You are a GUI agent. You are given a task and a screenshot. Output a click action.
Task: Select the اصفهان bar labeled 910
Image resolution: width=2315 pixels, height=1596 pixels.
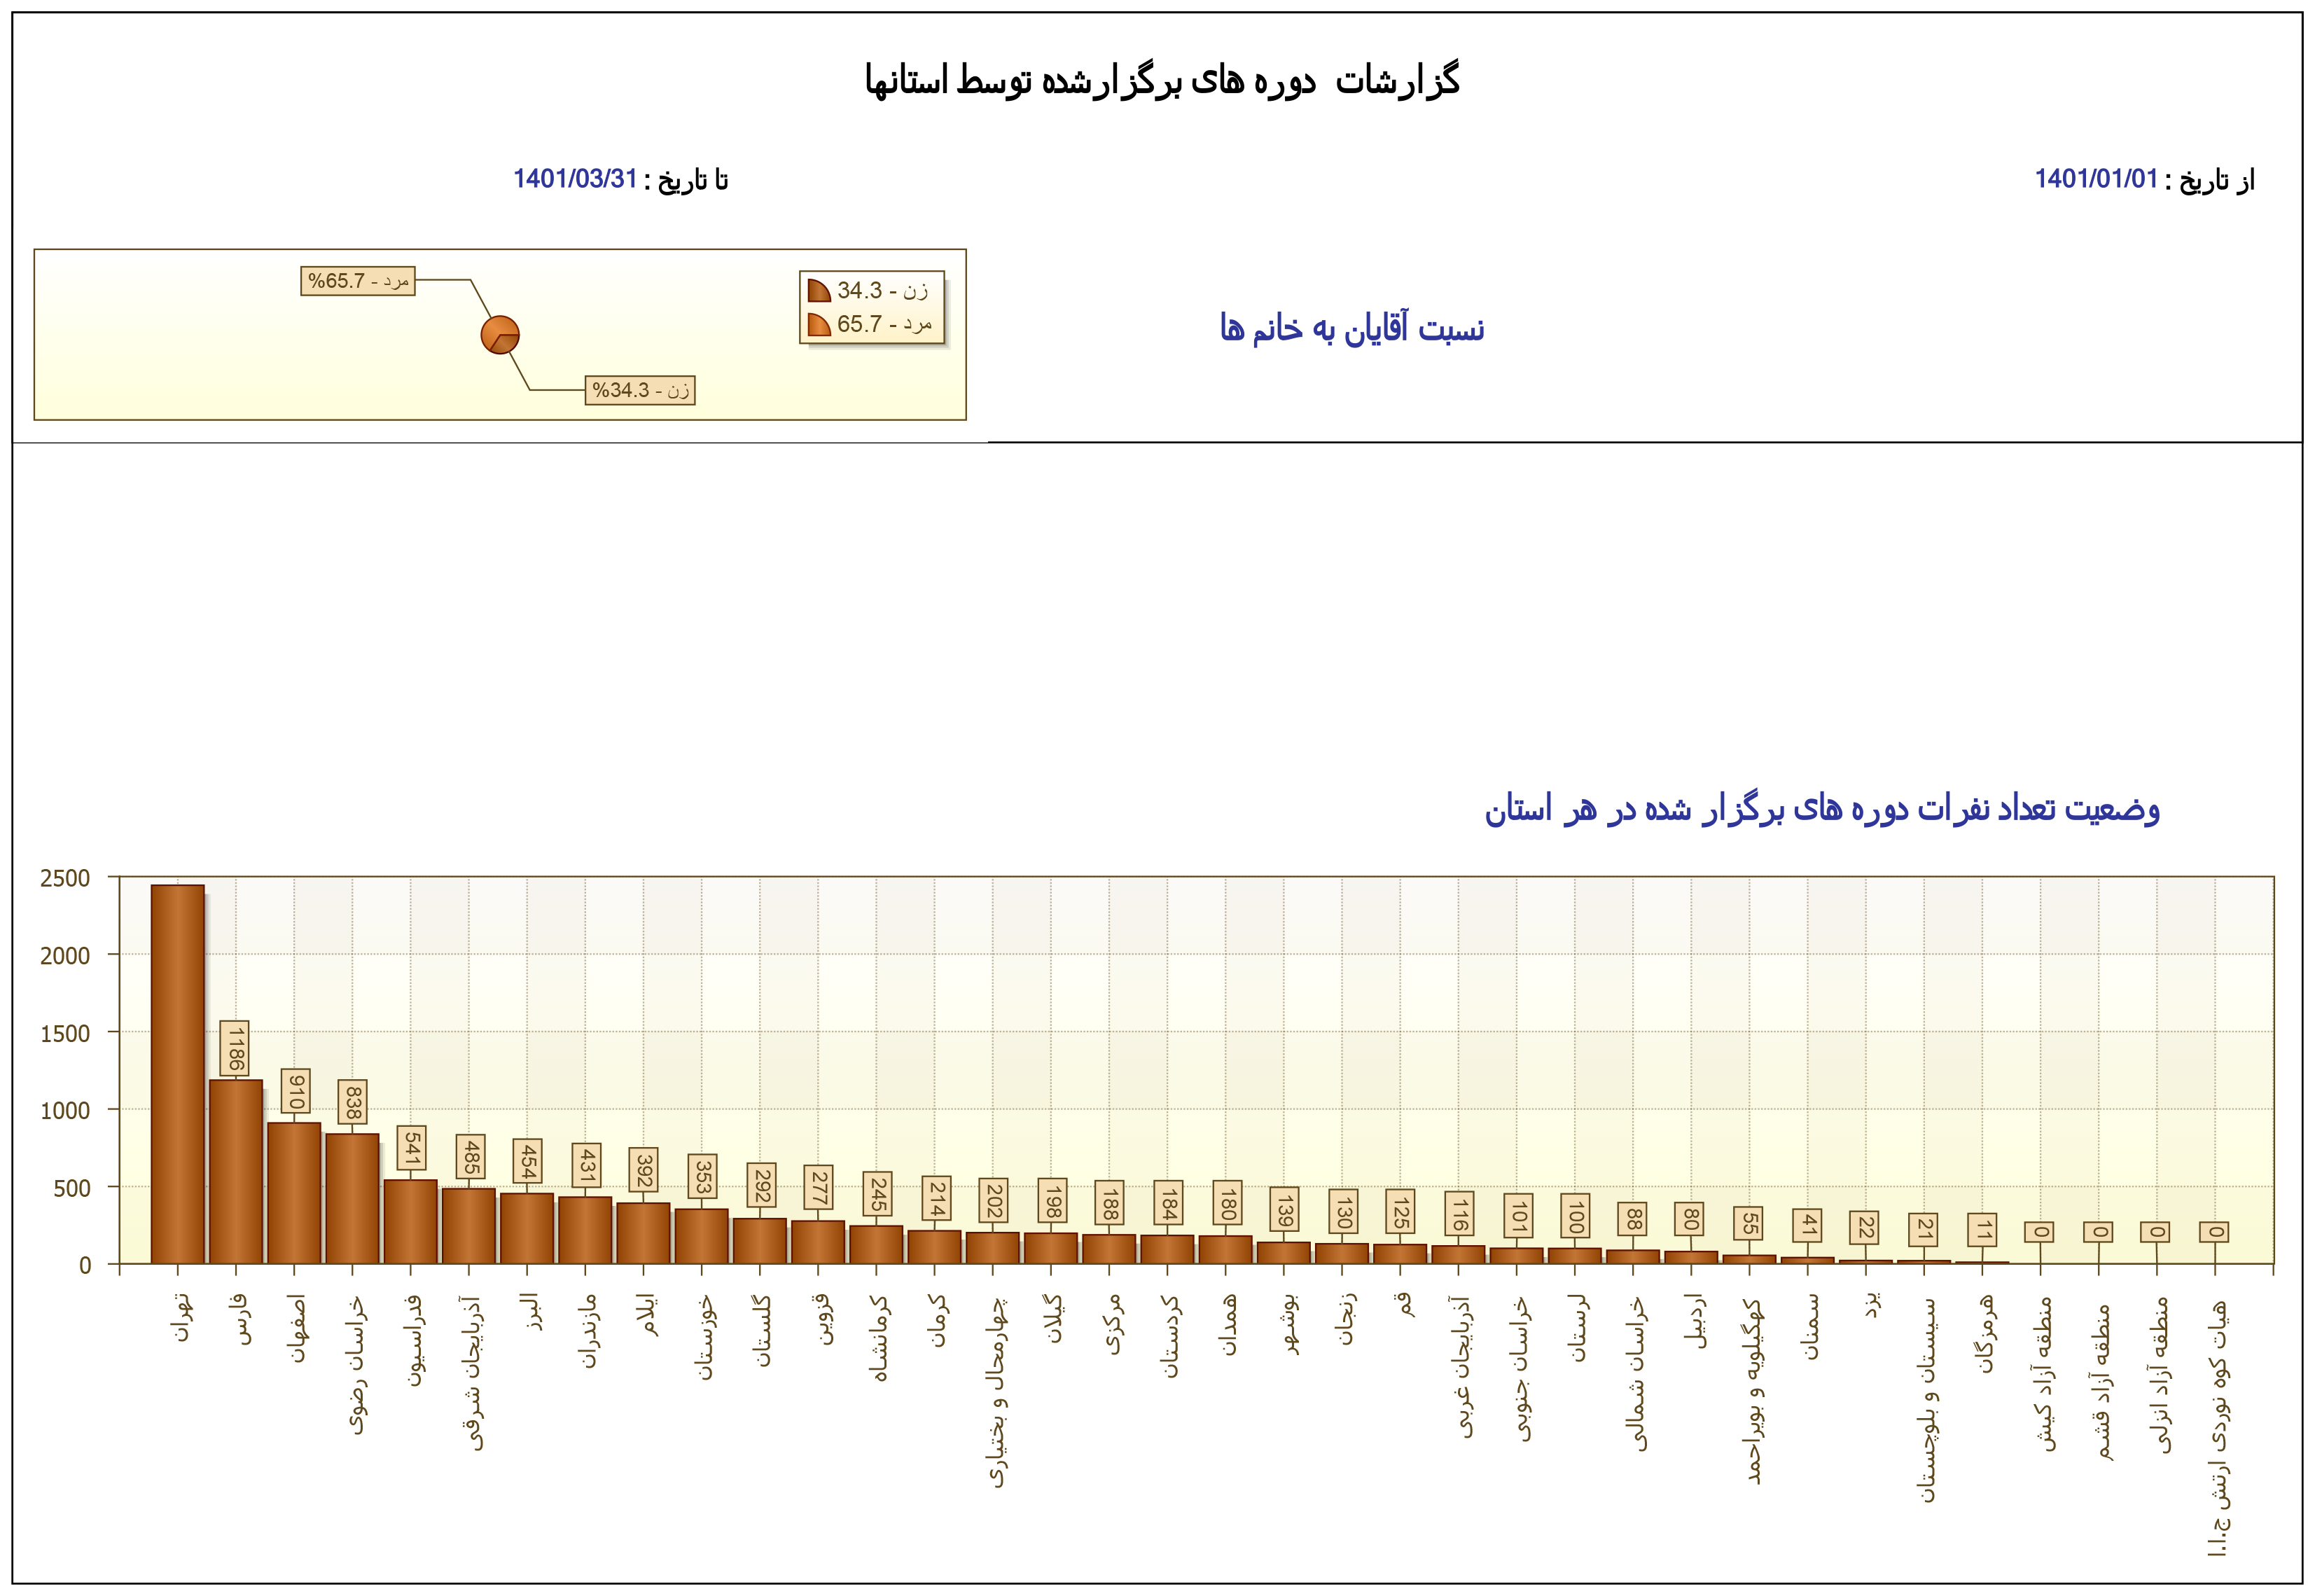(x=294, y=1192)
